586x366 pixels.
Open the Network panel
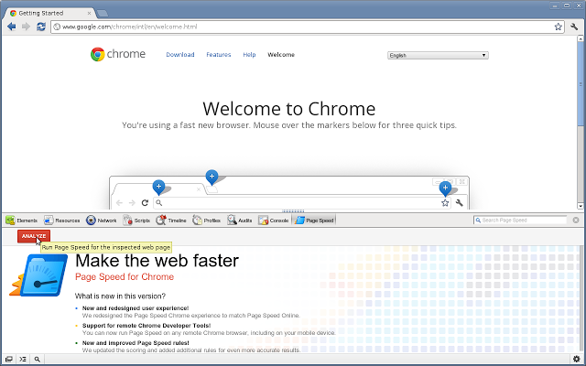click(x=102, y=221)
